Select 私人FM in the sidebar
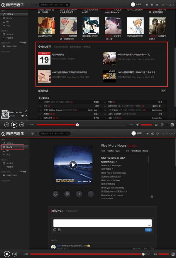The height and width of the screenshot is (258, 176). pos(9,146)
